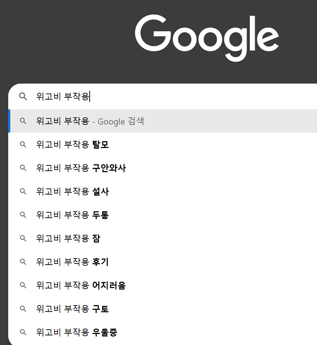Click the search icon beside the 설사 suggestion
This screenshot has height=345, width=317.
[x=23, y=191]
